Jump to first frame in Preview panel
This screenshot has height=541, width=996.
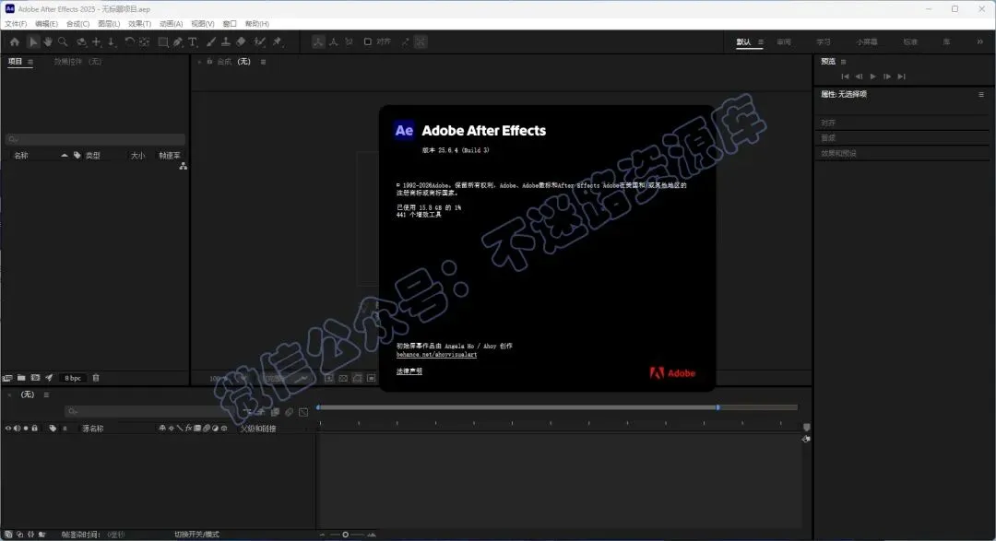pos(845,76)
